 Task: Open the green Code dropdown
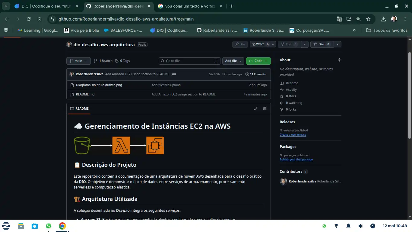point(258,61)
